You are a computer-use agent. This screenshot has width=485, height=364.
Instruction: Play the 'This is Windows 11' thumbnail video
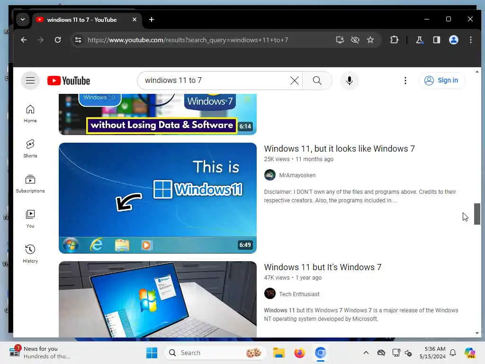[157, 198]
